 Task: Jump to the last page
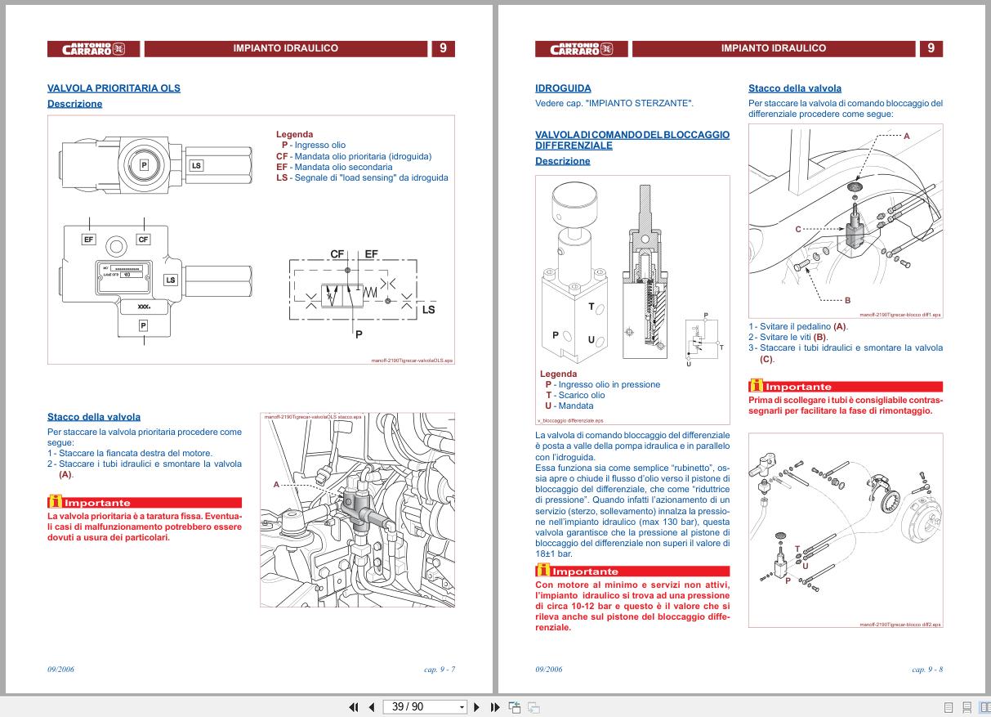(495, 707)
